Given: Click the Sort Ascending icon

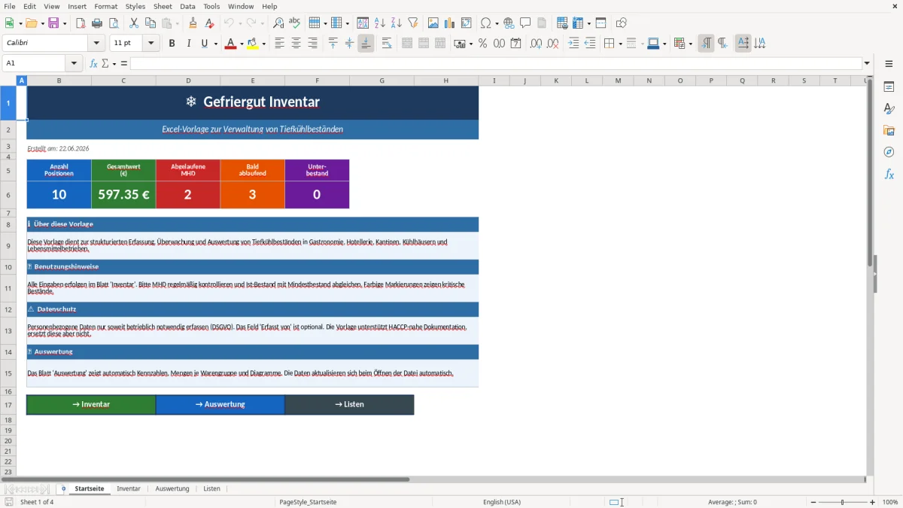Looking at the screenshot, I should pos(380,23).
